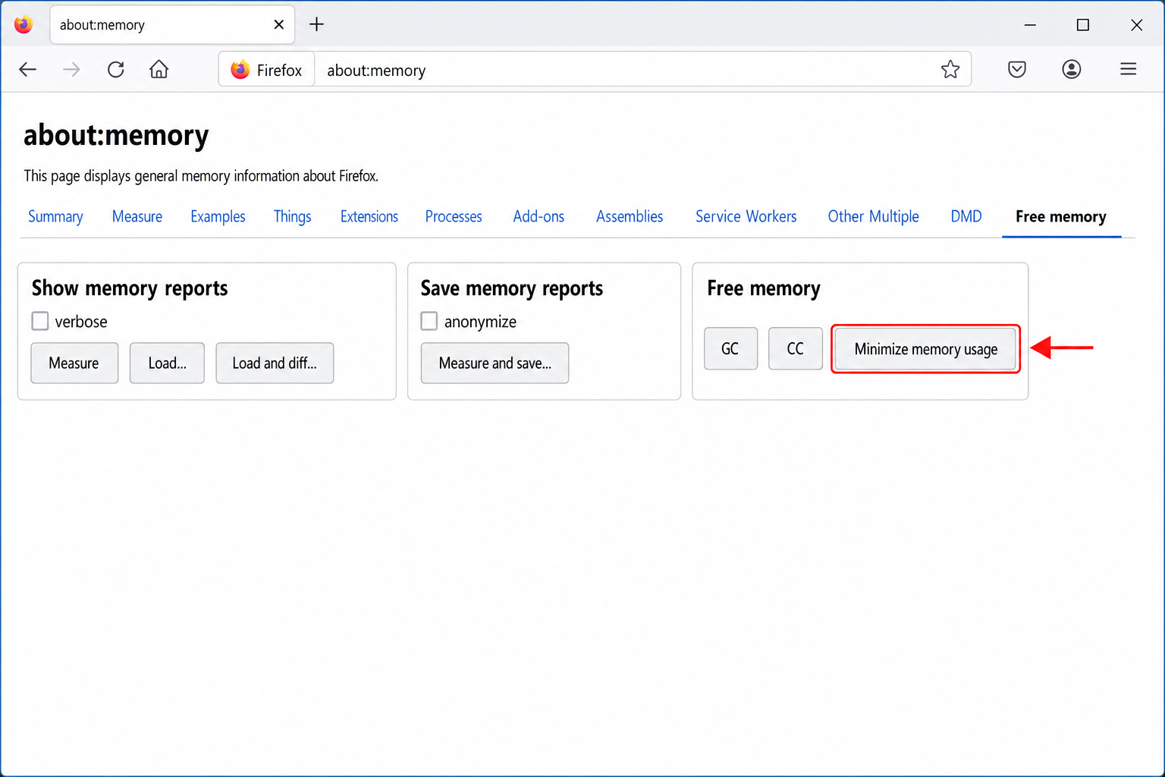This screenshot has width=1165, height=777.
Task: Close the Firefox window
Action: (1136, 25)
